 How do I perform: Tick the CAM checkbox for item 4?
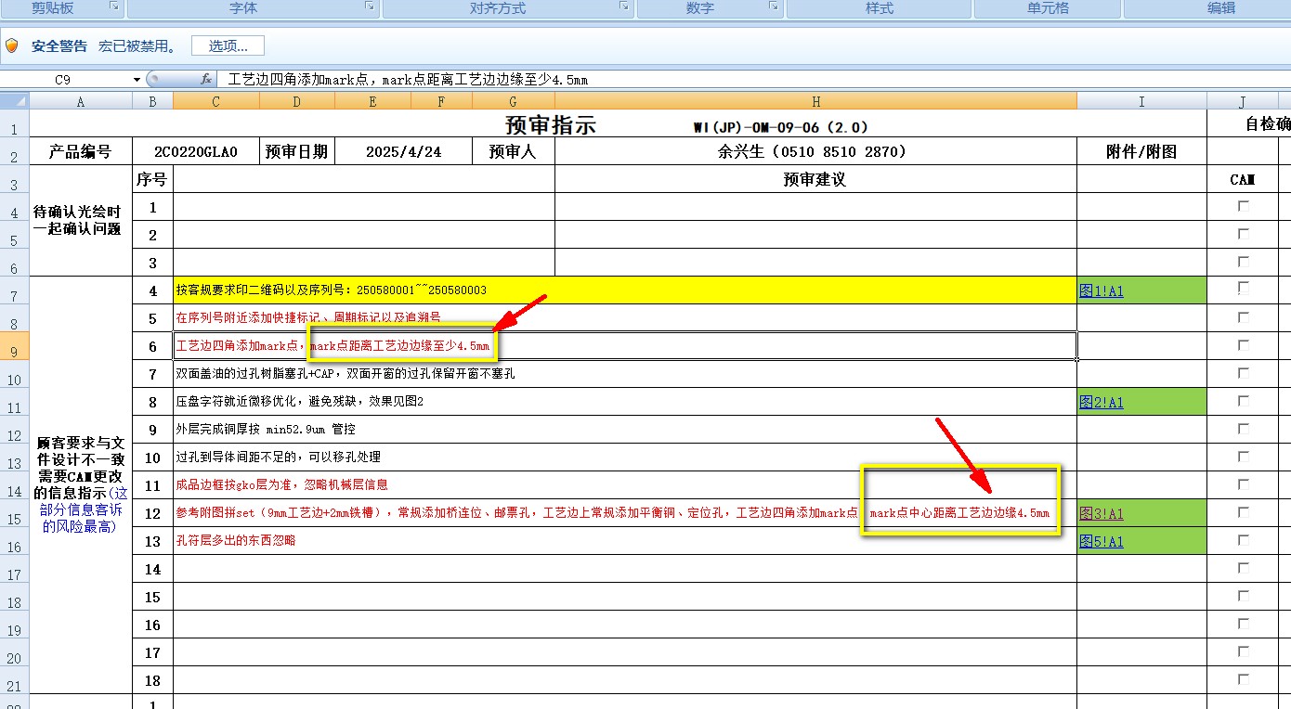click(1244, 290)
